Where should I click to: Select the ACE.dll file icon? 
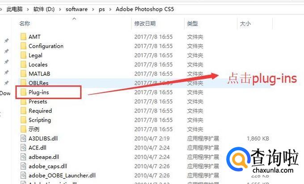click(23, 147)
